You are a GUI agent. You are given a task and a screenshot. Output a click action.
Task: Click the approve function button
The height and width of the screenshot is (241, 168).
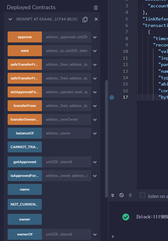[x=25, y=37]
